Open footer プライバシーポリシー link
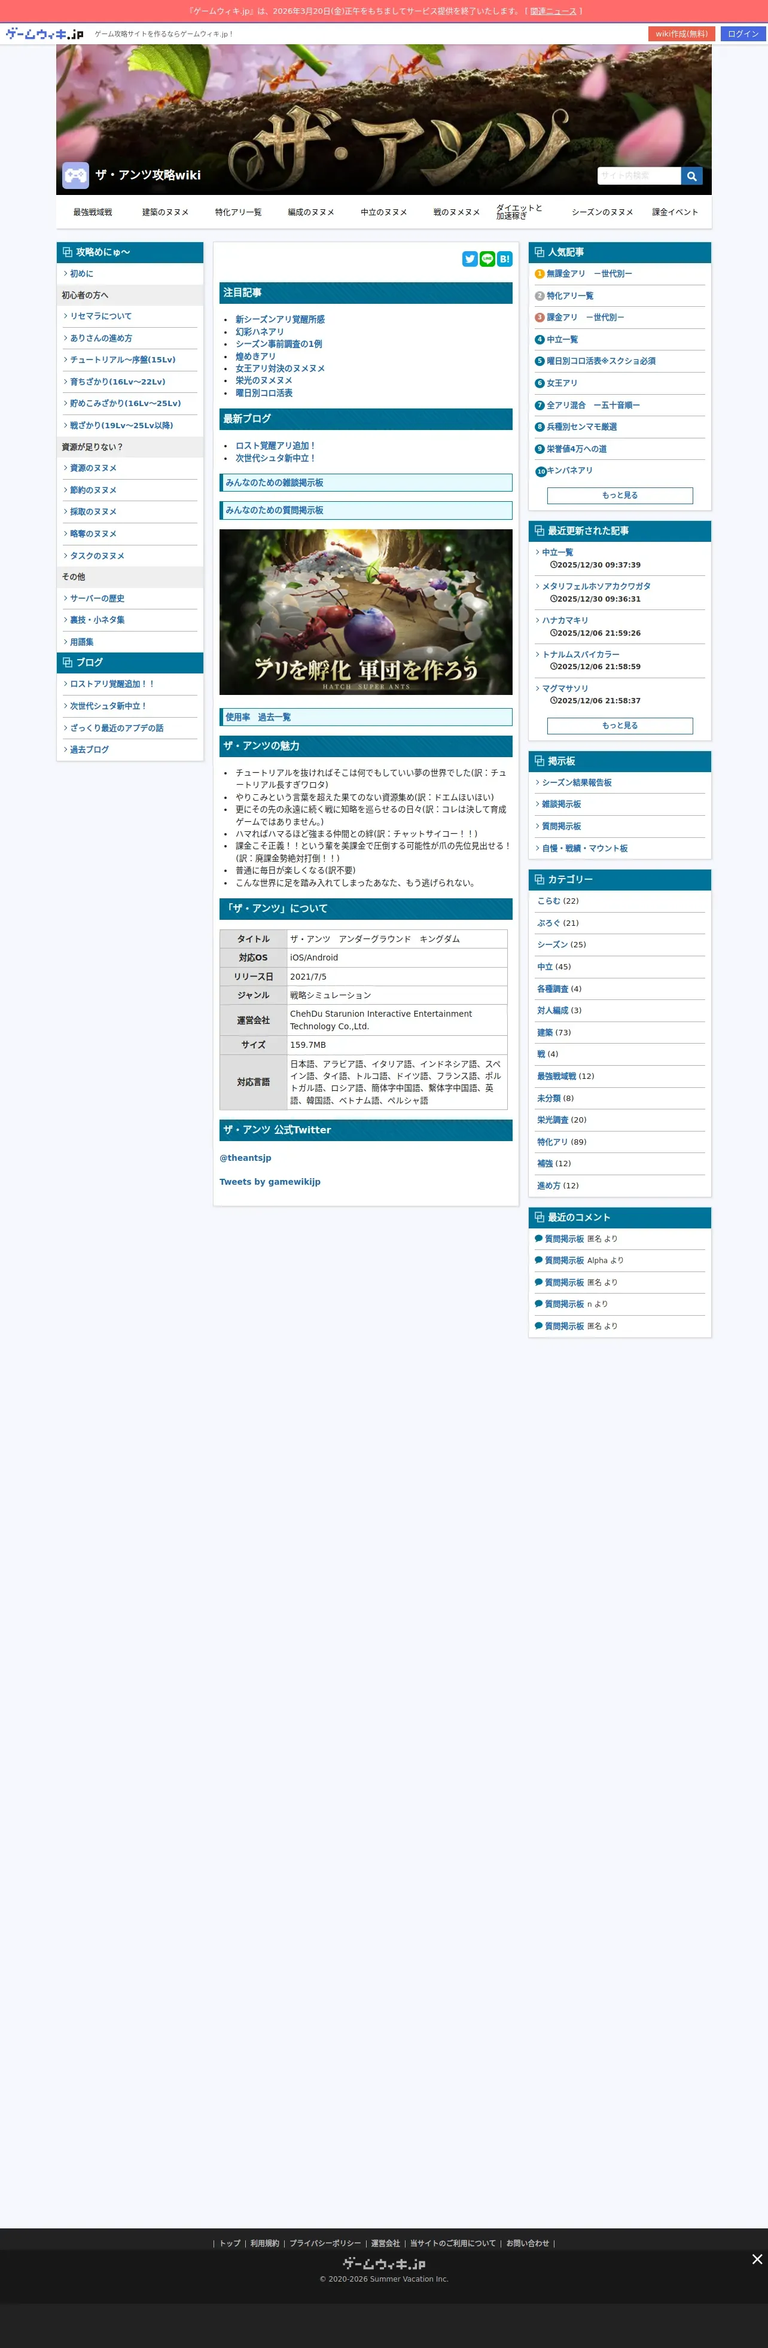Image resolution: width=768 pixels, height=2348 pixels. tap(325, 2243)
